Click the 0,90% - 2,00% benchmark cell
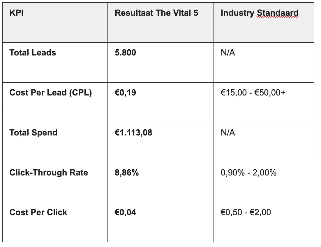The width and height of the screenshot is (321, 247). click(264, 182)
